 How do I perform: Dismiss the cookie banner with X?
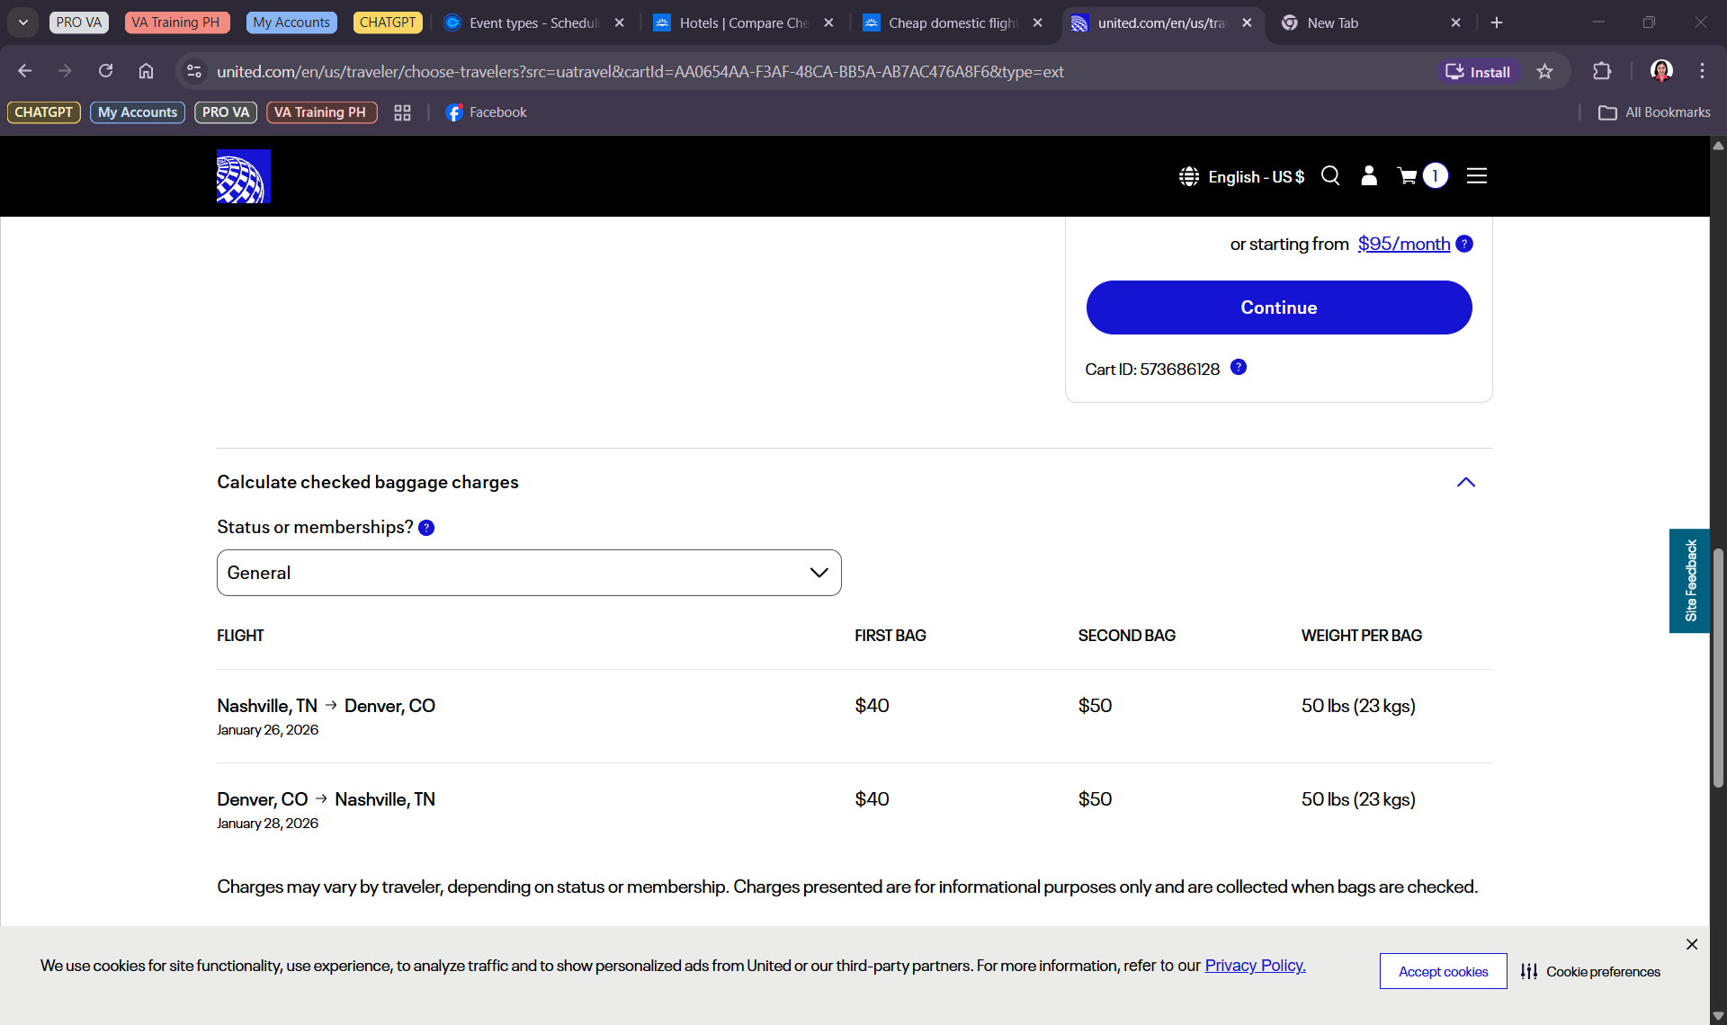[x=1691, y=944]
